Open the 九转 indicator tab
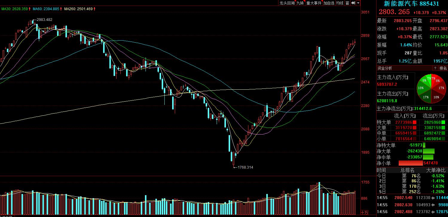The image size is (448, 217). (x=300, y=3)
